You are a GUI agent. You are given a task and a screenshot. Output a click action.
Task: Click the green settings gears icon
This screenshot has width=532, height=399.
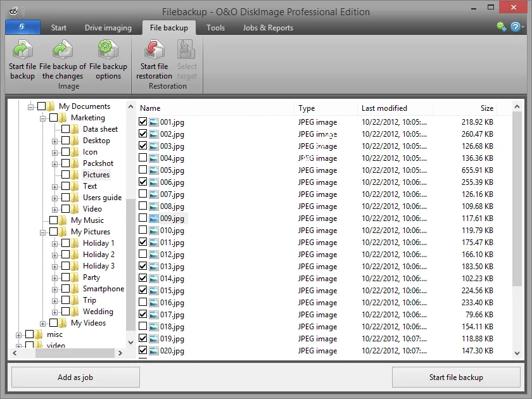click(502, 27)
